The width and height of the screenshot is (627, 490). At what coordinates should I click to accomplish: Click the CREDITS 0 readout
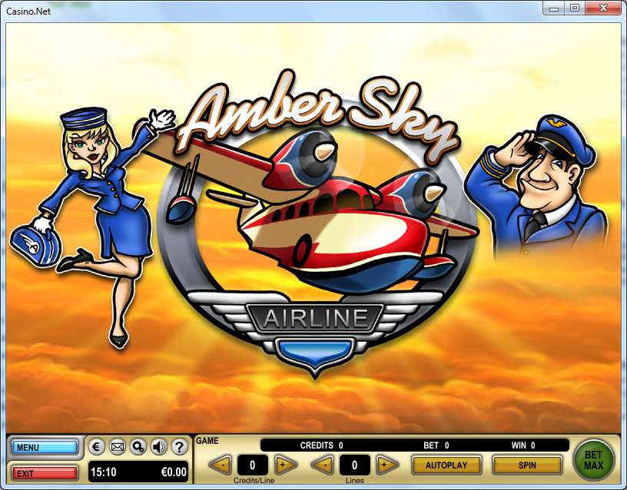pyautogui.click(x=321, y=445)
